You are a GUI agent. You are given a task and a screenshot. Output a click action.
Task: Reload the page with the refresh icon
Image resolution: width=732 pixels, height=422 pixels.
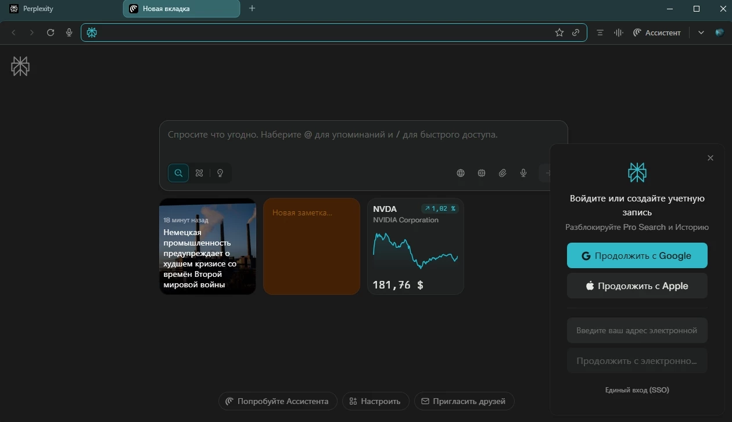point(51,33)
